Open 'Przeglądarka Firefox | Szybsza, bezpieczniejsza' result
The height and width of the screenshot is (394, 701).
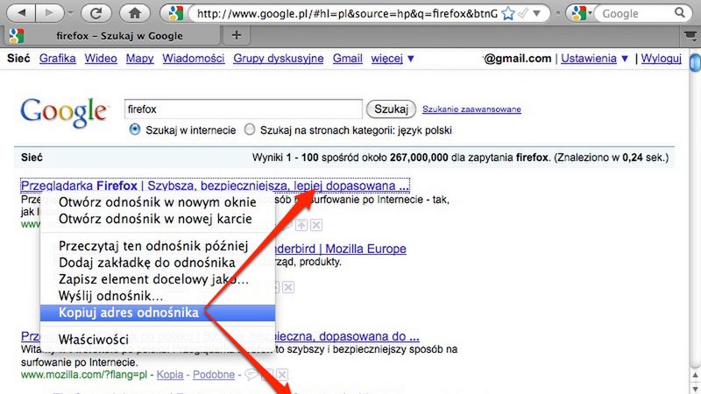pos(215,186)
